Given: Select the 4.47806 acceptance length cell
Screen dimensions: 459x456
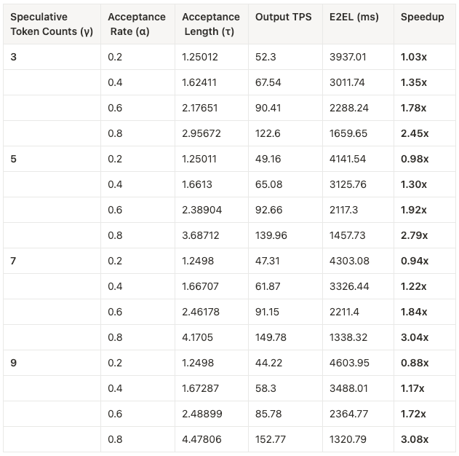Looking at the screenshot, I should pos(201,439).
